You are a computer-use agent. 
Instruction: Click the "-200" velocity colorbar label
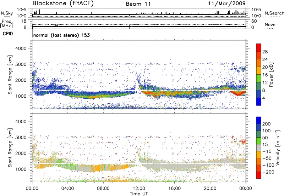268,172
